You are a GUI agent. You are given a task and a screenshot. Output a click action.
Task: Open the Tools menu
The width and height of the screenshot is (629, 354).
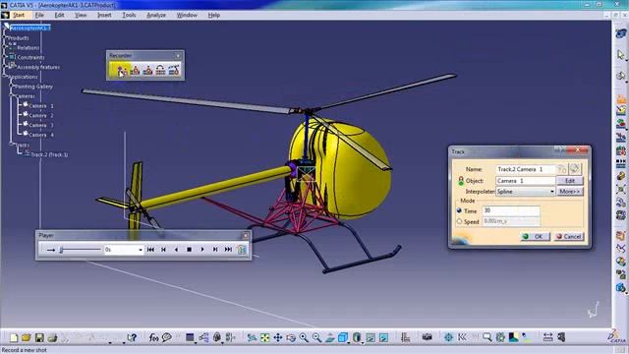[129, 15]
